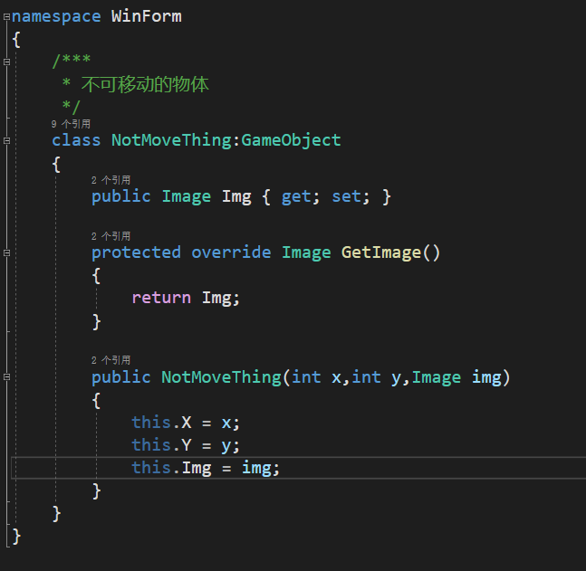Collapse the NotMoveThing constructor block

(x=6, y=377)
